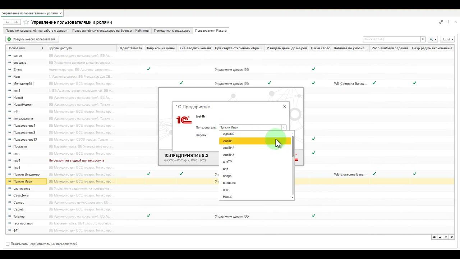460x259 pixels.
Task: Click the user list scroll-down arrow
Action: [x=293, y=197]
